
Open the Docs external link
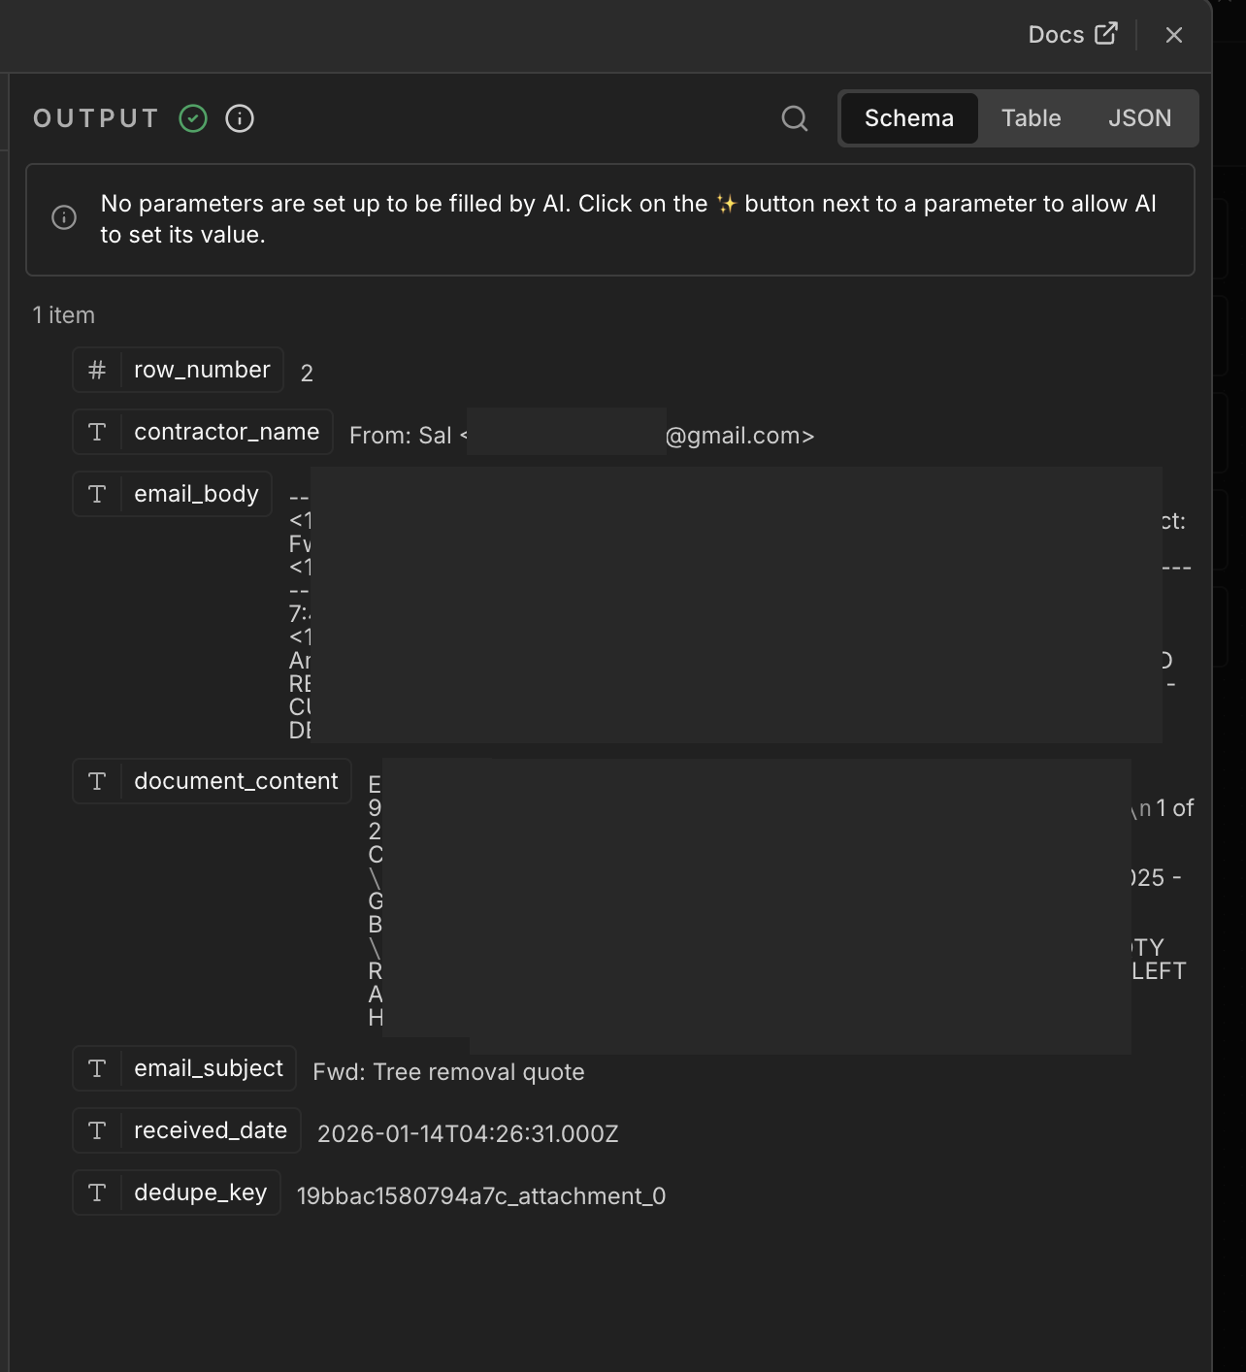pos(1072,35)
